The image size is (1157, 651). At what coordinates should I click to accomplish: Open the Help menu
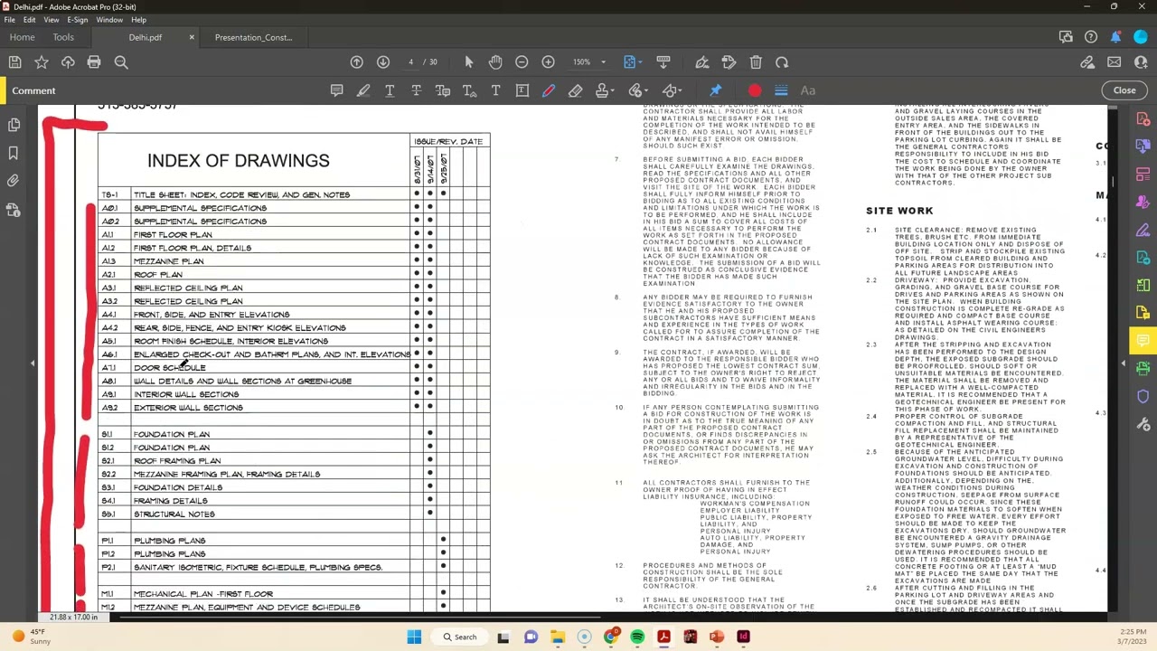pos(138,20)
